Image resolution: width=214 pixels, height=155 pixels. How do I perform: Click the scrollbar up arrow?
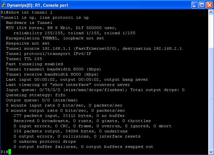tap(211, 12)
